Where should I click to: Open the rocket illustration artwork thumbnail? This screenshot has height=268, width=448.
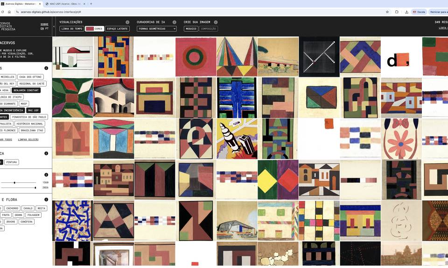[237, 139]
